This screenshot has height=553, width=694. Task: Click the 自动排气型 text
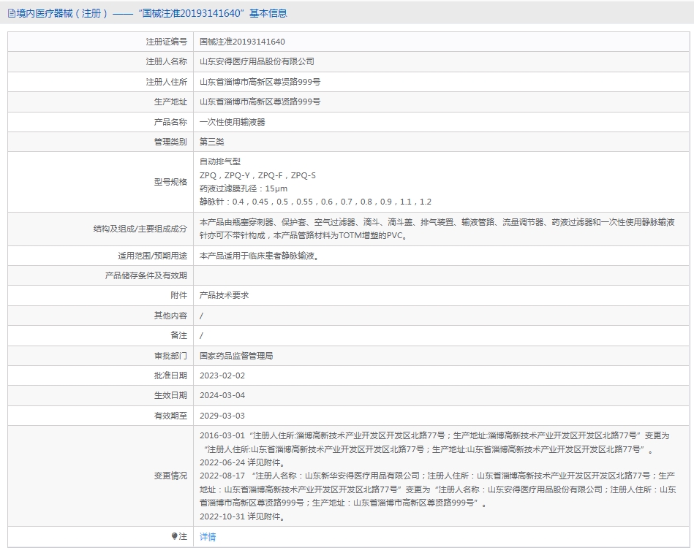220,161
